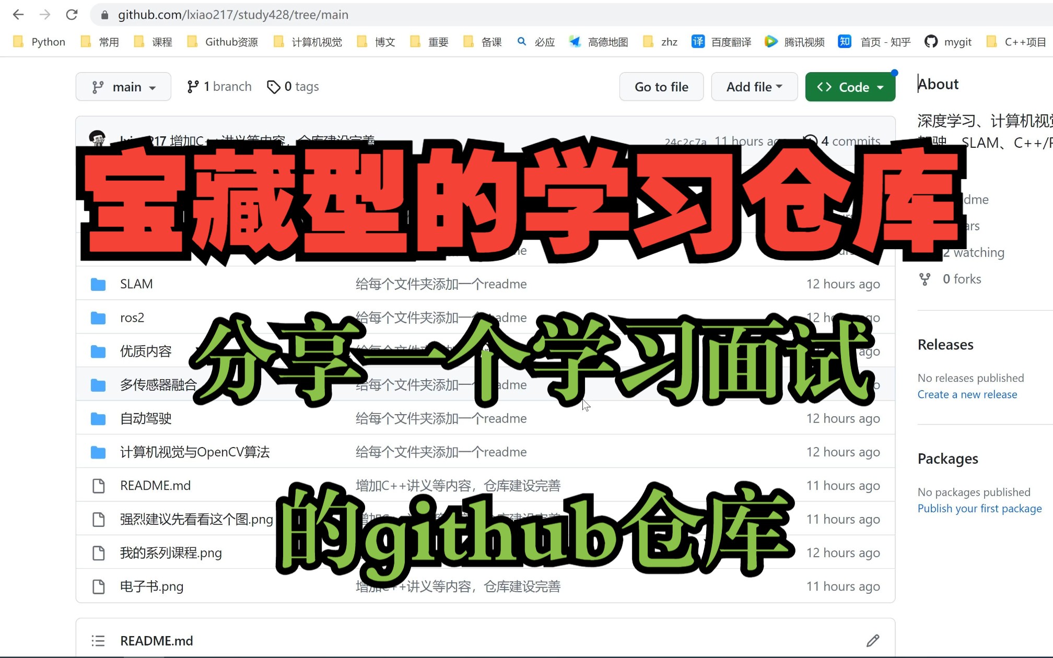Click Create a new release link

(x=967, y=394)
